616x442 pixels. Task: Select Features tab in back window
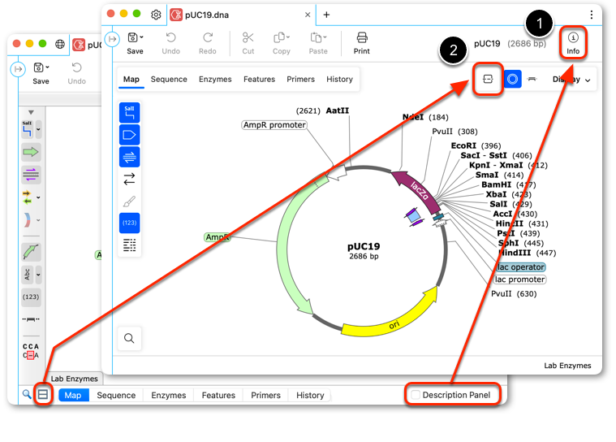[x=218, y=395]
